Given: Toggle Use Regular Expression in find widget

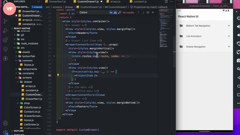Looking at the screenshot, I should 119,12.
